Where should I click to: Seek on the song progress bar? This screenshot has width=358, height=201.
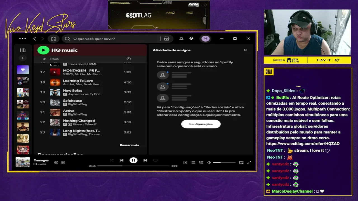133,166
